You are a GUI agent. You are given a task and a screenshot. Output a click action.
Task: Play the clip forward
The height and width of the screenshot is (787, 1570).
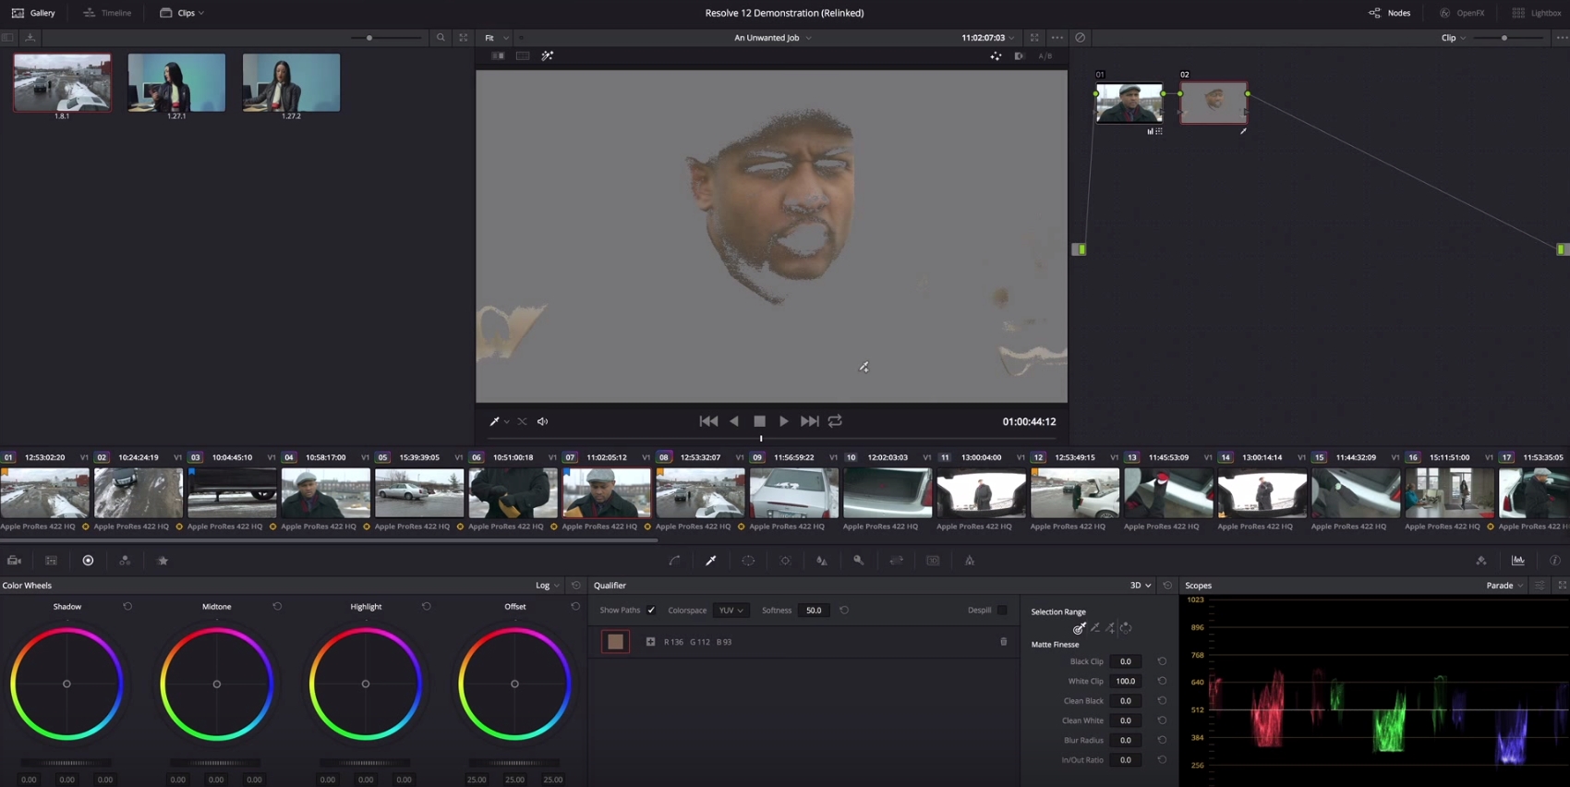pyautogui.click(x=784, y=421)
